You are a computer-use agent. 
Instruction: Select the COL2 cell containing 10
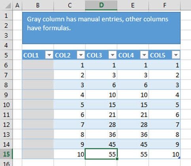pyautogui.click(x=70, y=154)
